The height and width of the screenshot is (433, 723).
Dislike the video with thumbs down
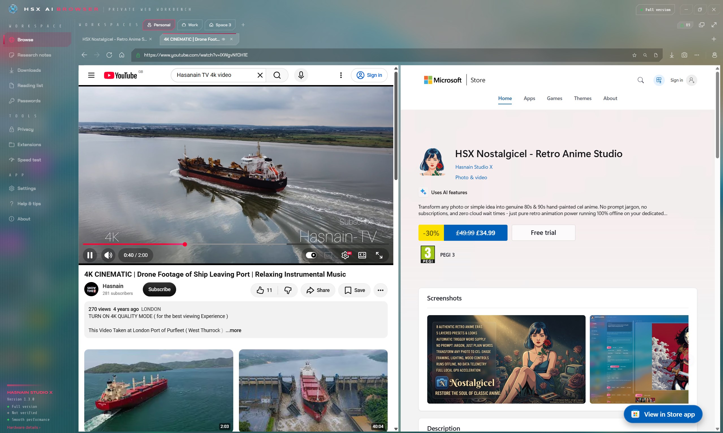tap(288, 290)
